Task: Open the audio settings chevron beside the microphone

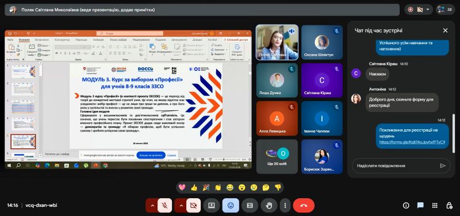Action: pos(152,206)
